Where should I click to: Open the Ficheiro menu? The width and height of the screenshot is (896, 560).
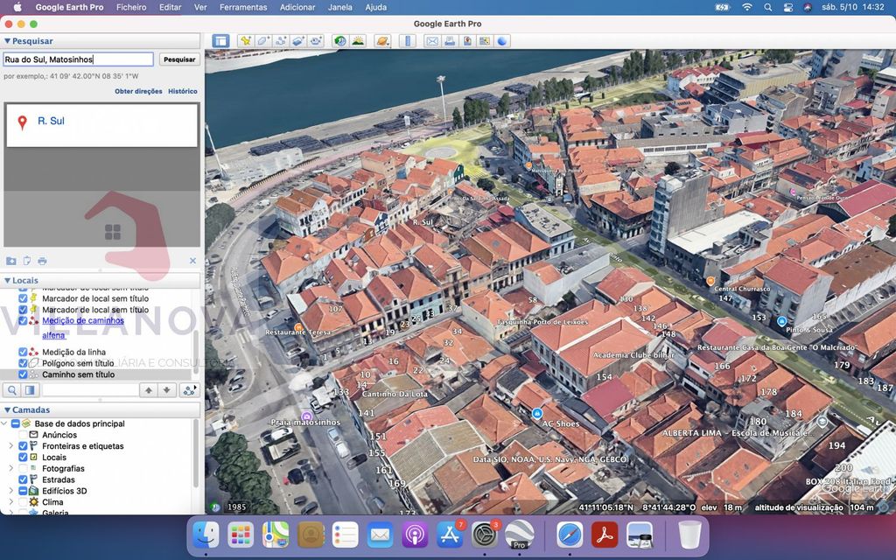(x=131, y=7)
